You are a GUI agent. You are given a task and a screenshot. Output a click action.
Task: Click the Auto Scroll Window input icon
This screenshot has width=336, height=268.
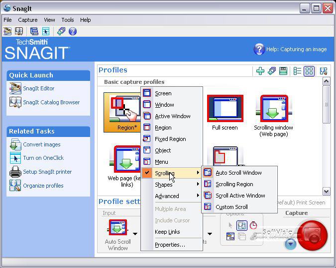click(117, 228)
